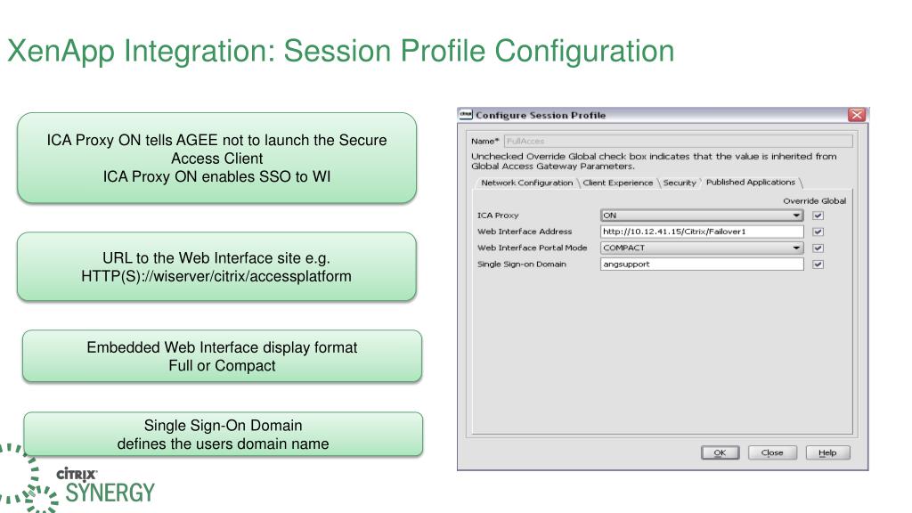Click the Single Sign-On Domain explanation box
This screenshot has height=513, width=912.
pos(224,435)
